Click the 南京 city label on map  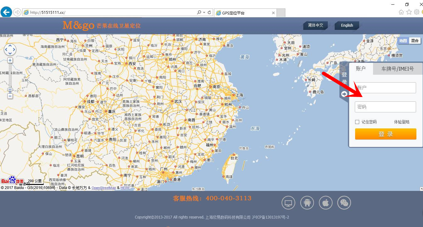(x=217, y=87)
